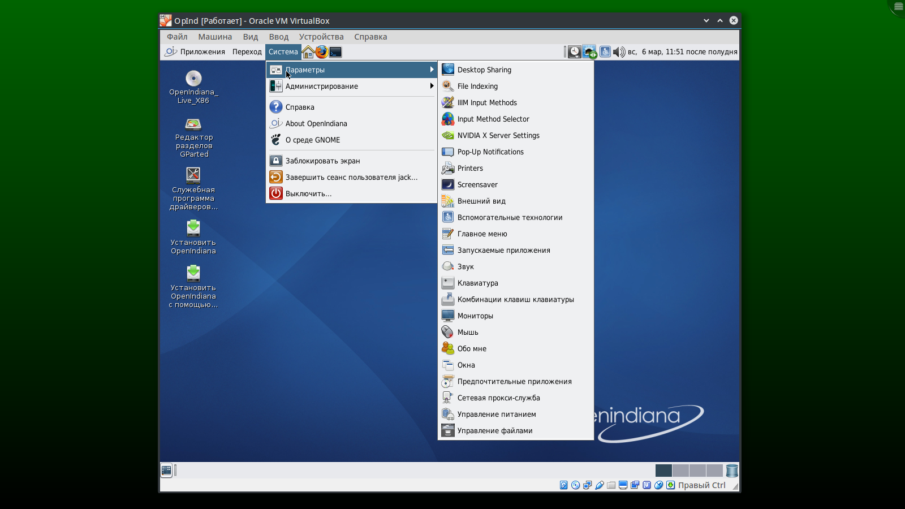The image size is (905, 509).
Task: Click the VirtualBox hard disk status icon
Action: coord(563,485)
